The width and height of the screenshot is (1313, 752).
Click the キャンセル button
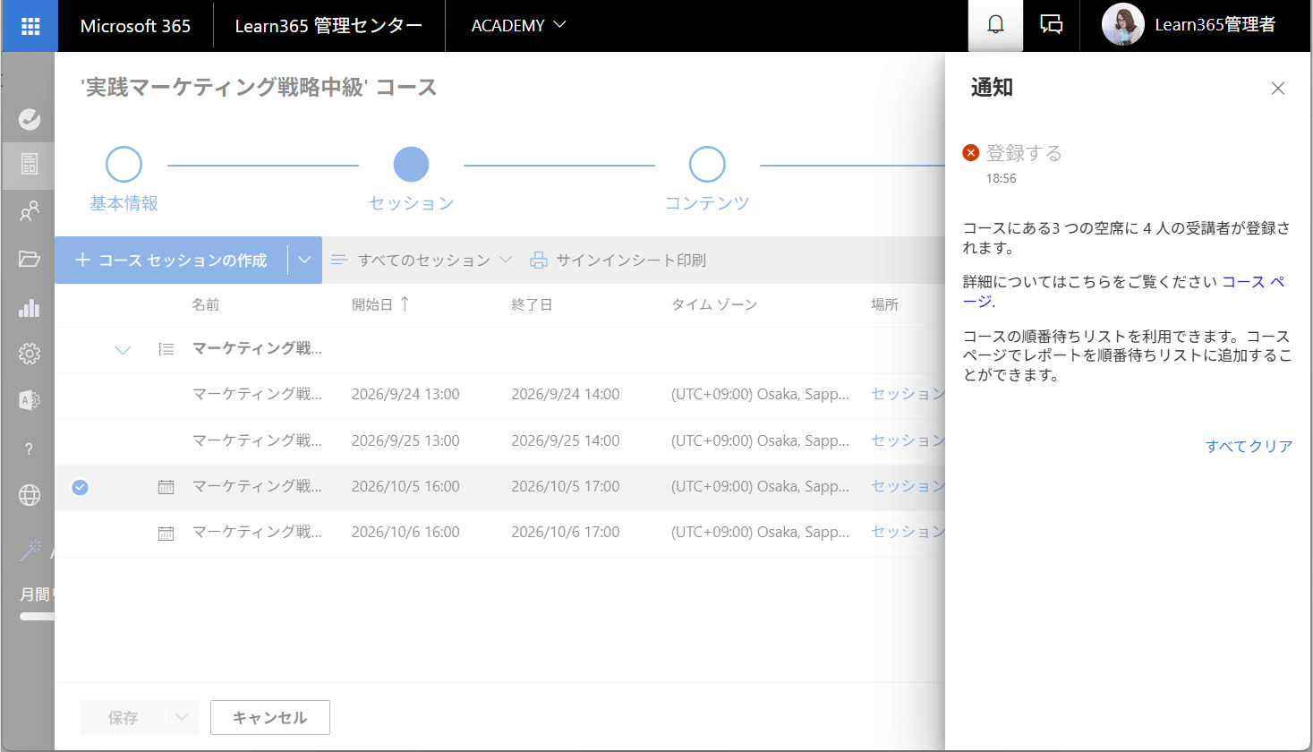click(x=270, y=717)
